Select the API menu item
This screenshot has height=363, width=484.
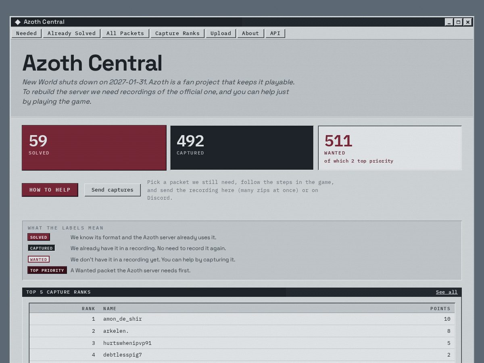[x=275, y=33]
